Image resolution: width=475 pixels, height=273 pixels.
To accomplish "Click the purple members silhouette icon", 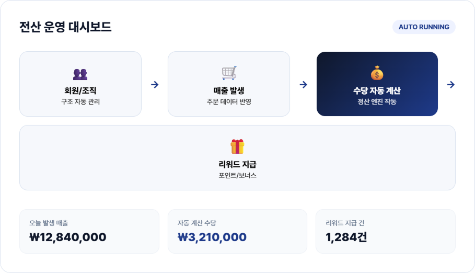I will 80,74.
